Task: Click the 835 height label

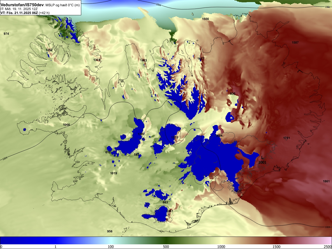Action: [x=233, y=94]
